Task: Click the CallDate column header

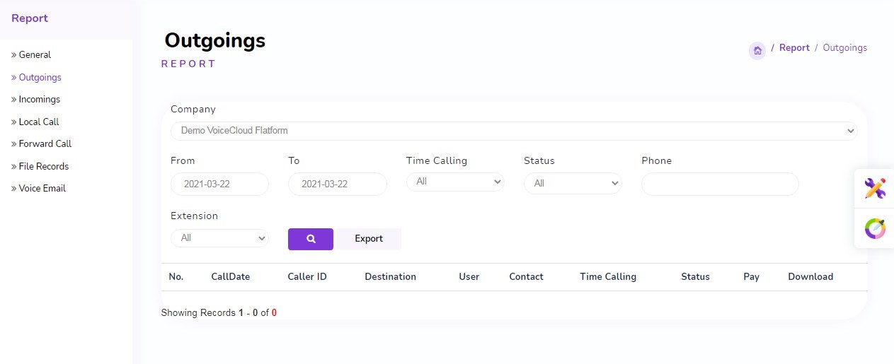Action: 230,277
